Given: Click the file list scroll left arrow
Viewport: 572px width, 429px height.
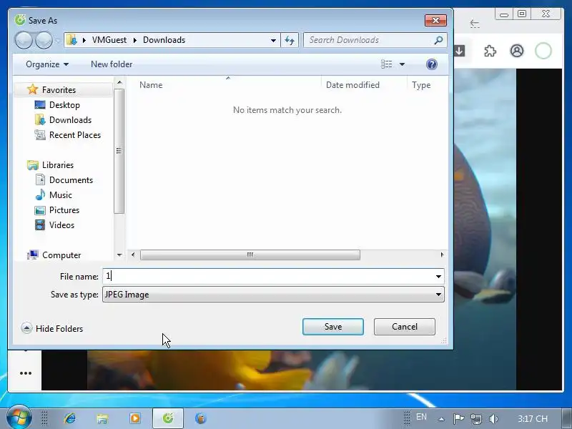Looking at the screenshot, I should [x=133, y=255].
